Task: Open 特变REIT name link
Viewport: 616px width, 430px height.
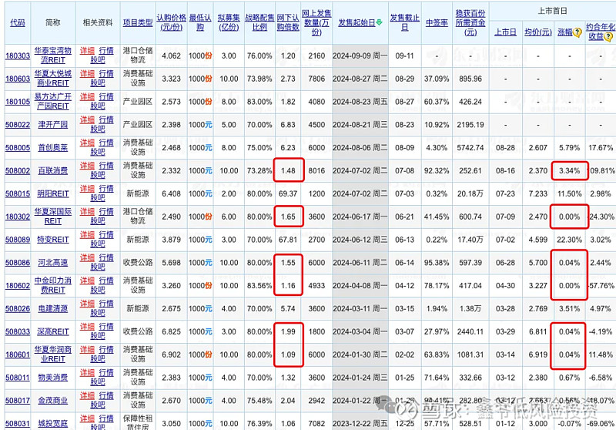Action: [x=53, y=240]
